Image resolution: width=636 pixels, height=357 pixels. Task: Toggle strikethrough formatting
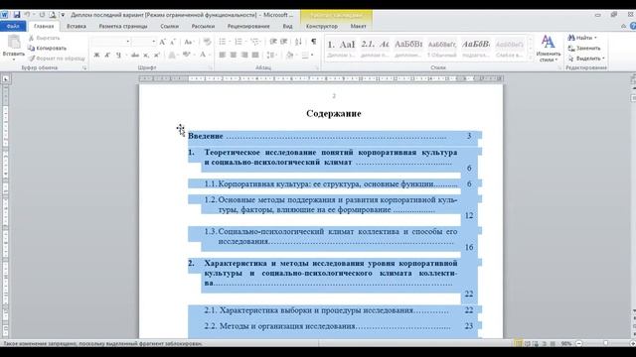click(x=135, y=55)
